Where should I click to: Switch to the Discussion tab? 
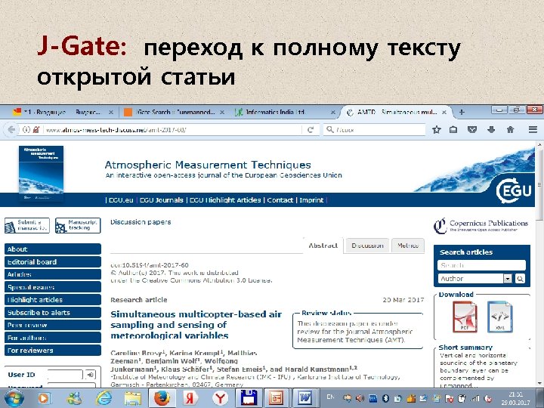(367, 246)
